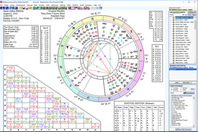Open the Ephemeris menu
Screen dimensions: 198x132
click(x=55, y=5)
